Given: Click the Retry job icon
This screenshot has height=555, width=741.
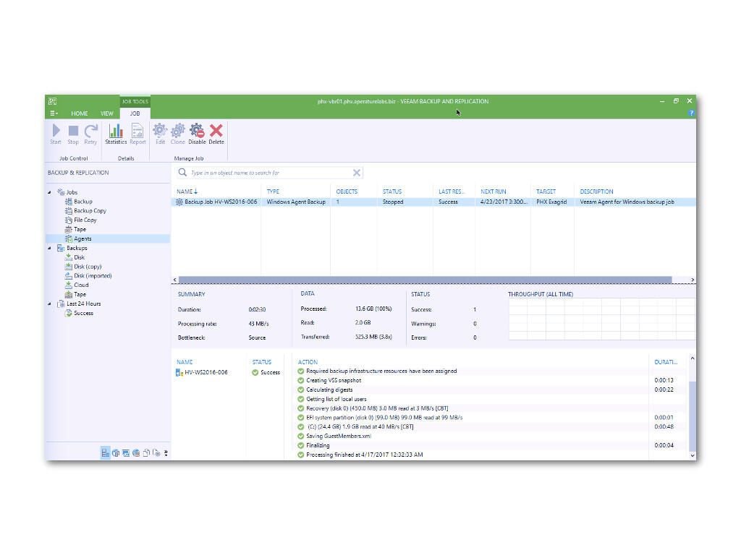Looking at the screenshot, I should (x=90, y=131).
